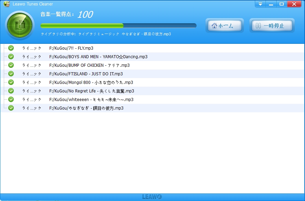Select F:/KuGou/BOYS AND MEN - YAMATO☆Dancing.mp3

tap(98, 57)
